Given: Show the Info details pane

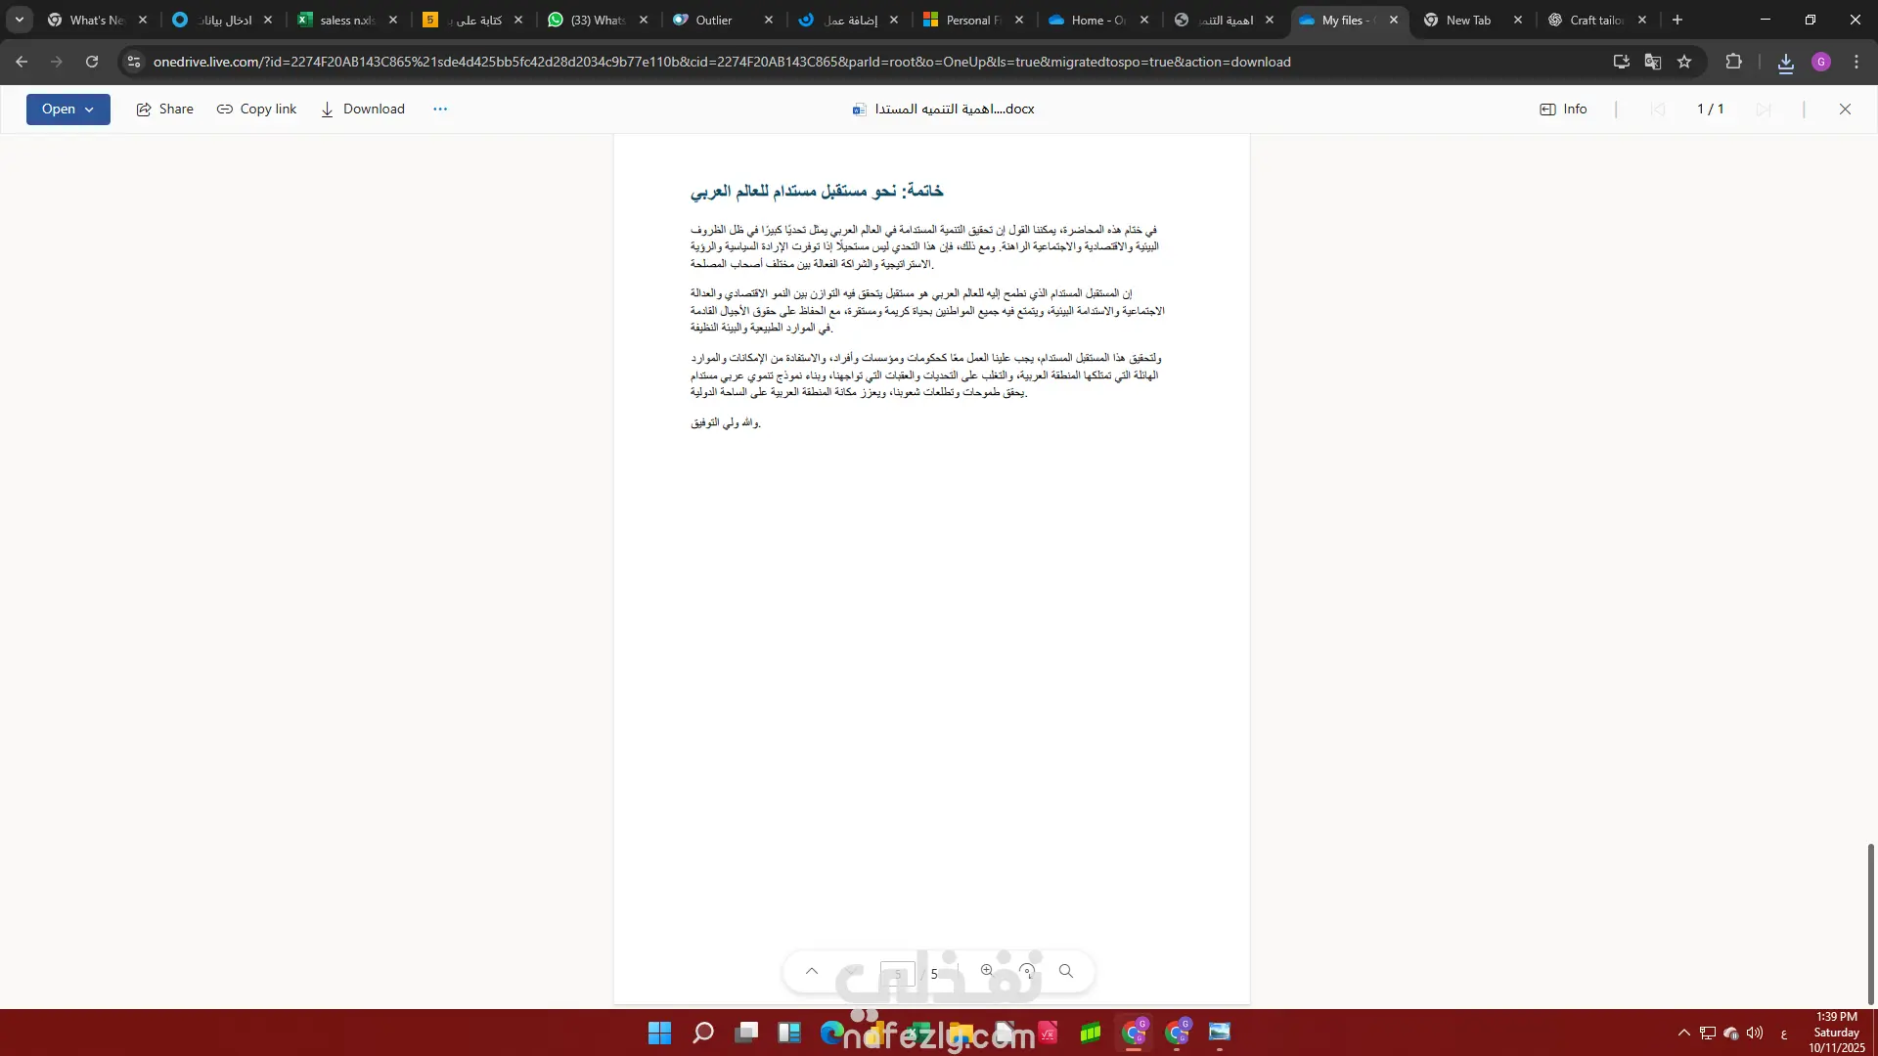Looking at the screenshot, I should (1563, 109).
